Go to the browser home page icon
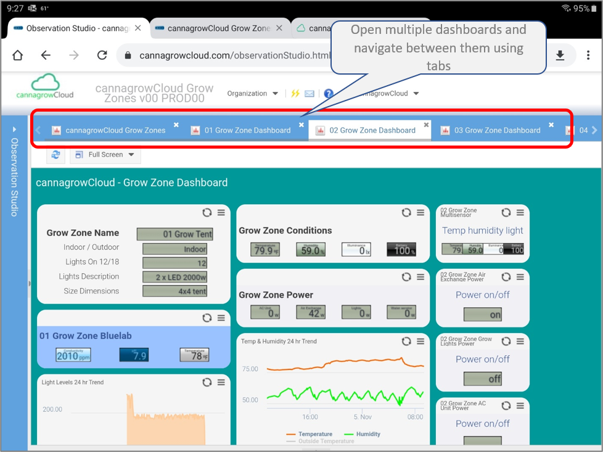The image size is (603, 452). pyautogui.click(x=17, y=55)
